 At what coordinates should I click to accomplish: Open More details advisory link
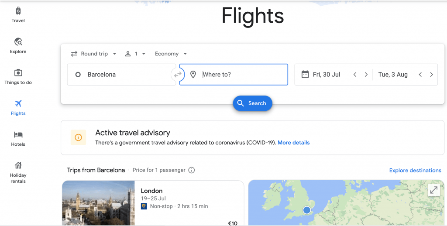coord(293,143)
